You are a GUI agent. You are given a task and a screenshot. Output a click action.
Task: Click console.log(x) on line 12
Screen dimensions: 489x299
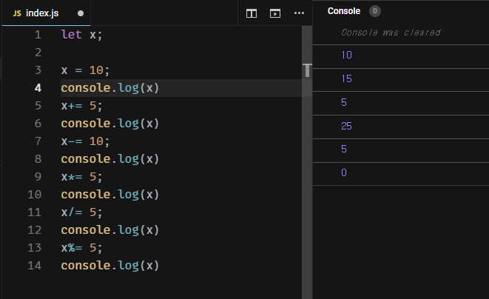[110, 230]
